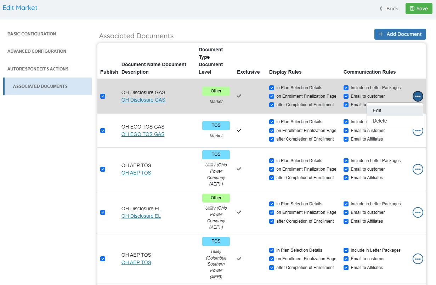
Task: Click the Exclusive checkmark in OH EGO TOS GAS row
Action: pyautogui.click(x=239, y=130)
